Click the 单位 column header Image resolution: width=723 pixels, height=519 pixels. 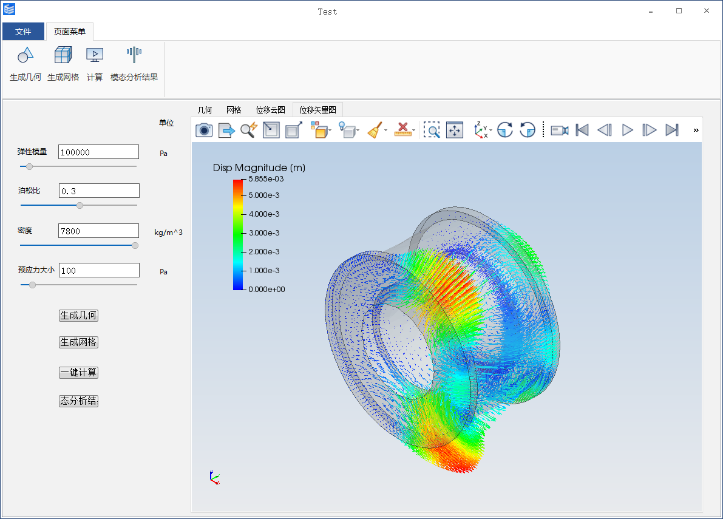point(166,123)
